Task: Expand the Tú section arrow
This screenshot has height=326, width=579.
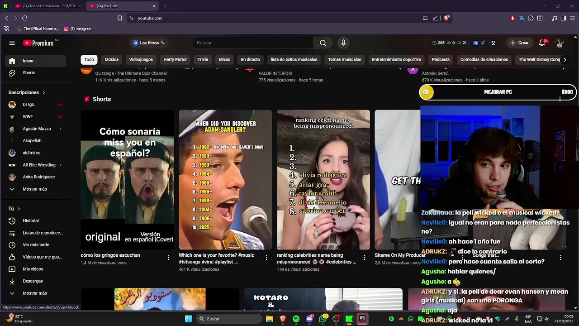Action: (x=19, y=209)
